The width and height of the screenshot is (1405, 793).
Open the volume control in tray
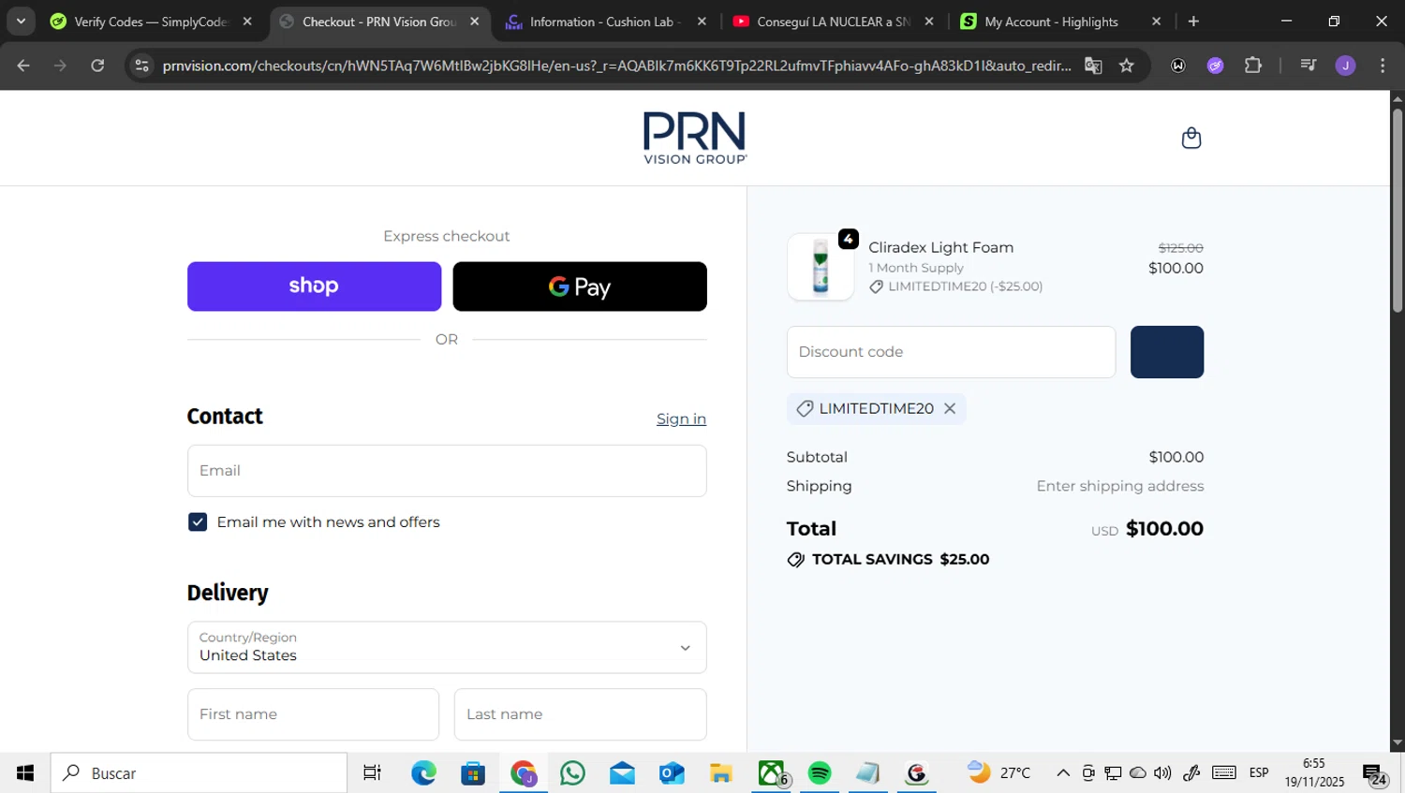(1162, 773)
